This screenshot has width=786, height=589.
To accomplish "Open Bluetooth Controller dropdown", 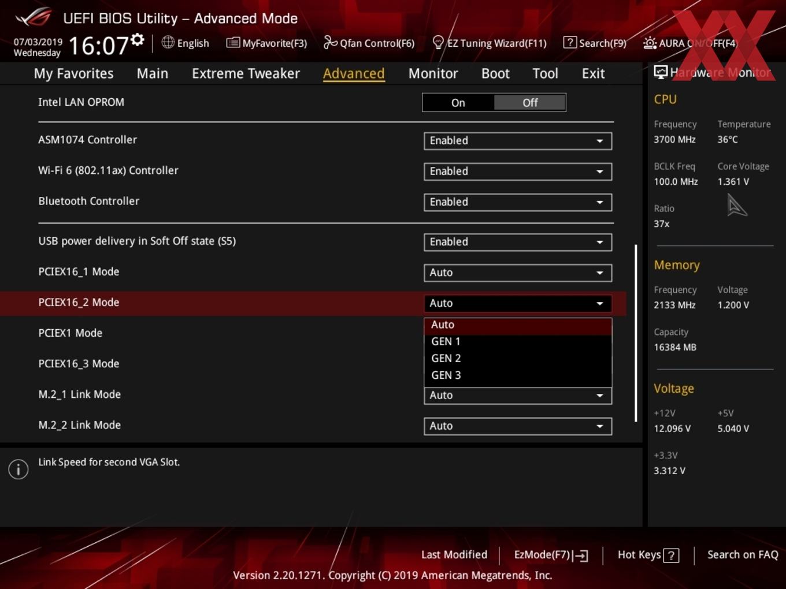I will [518, 202].
